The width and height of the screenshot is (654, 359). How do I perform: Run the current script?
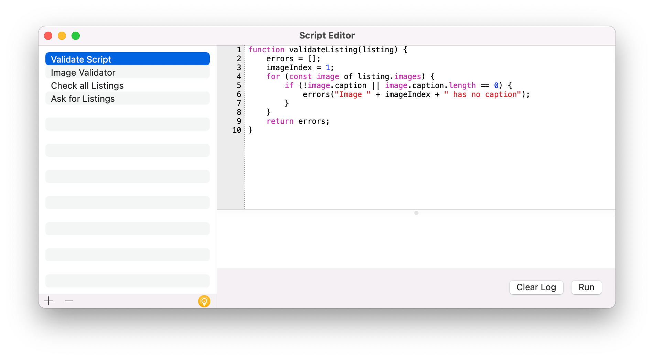(586, 287)
